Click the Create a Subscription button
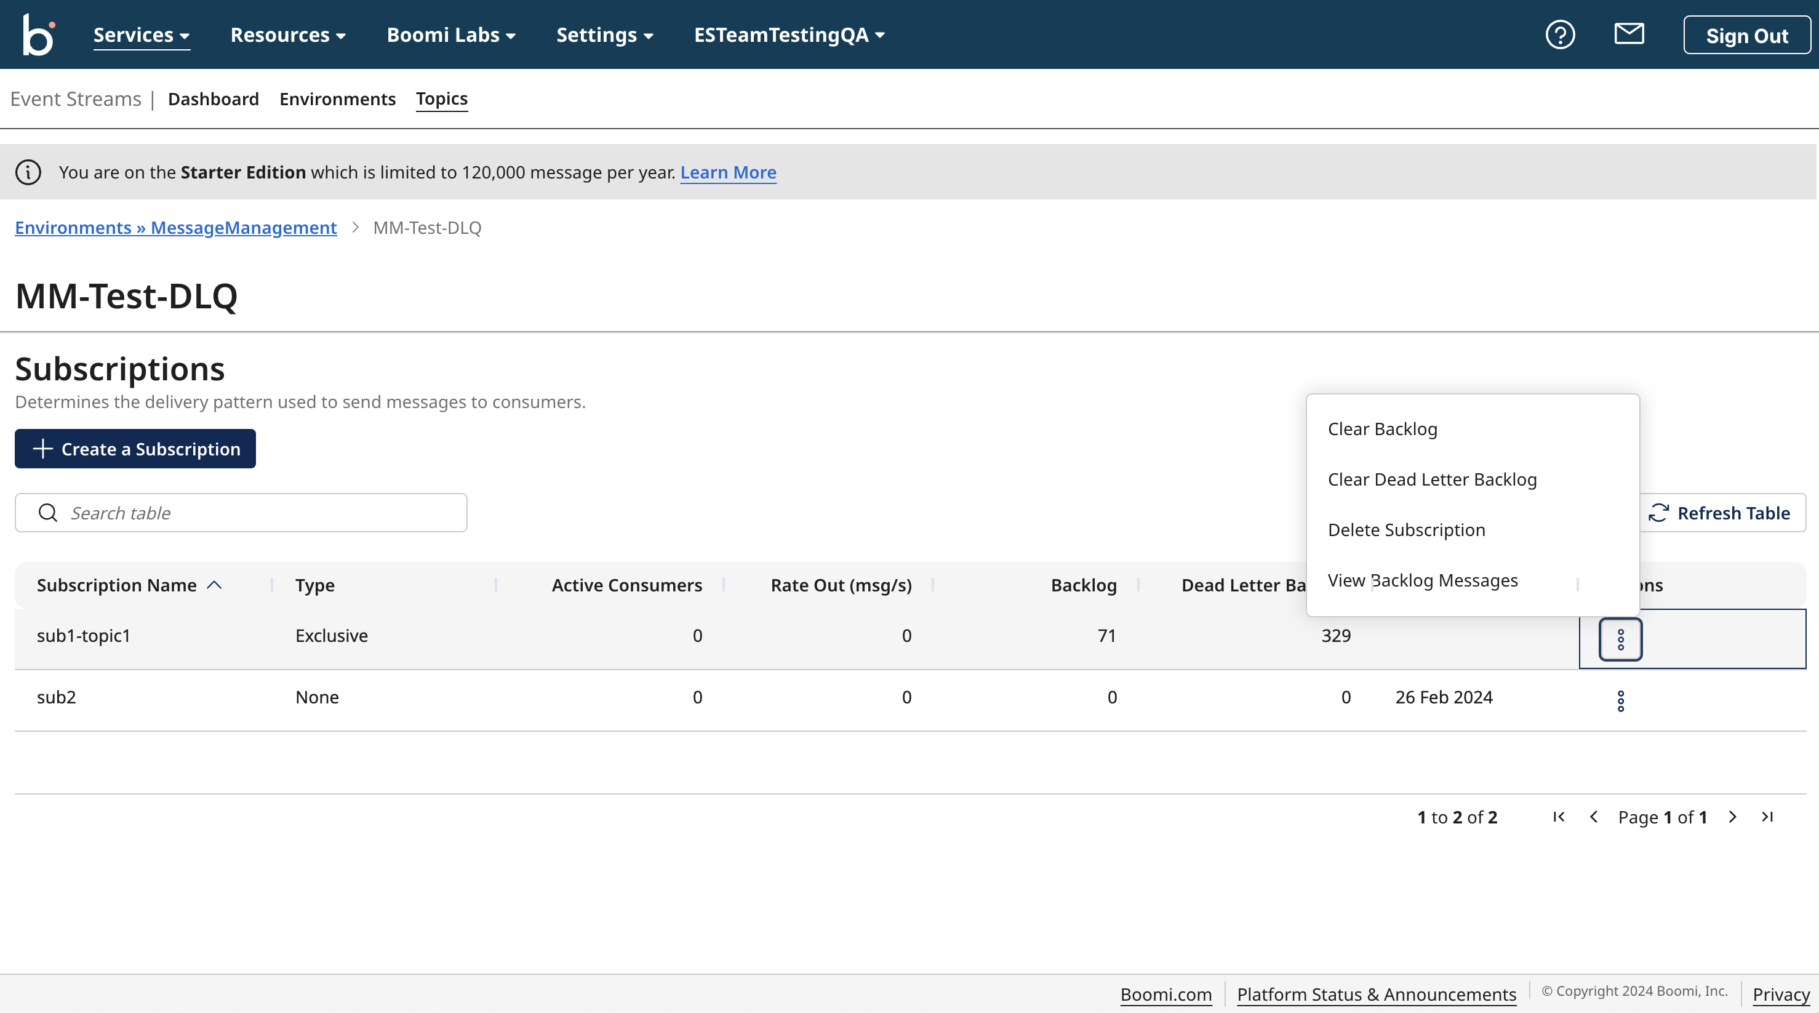Image resolution: width=1819 pixels, height=1013 pixels. click(135, 449)
